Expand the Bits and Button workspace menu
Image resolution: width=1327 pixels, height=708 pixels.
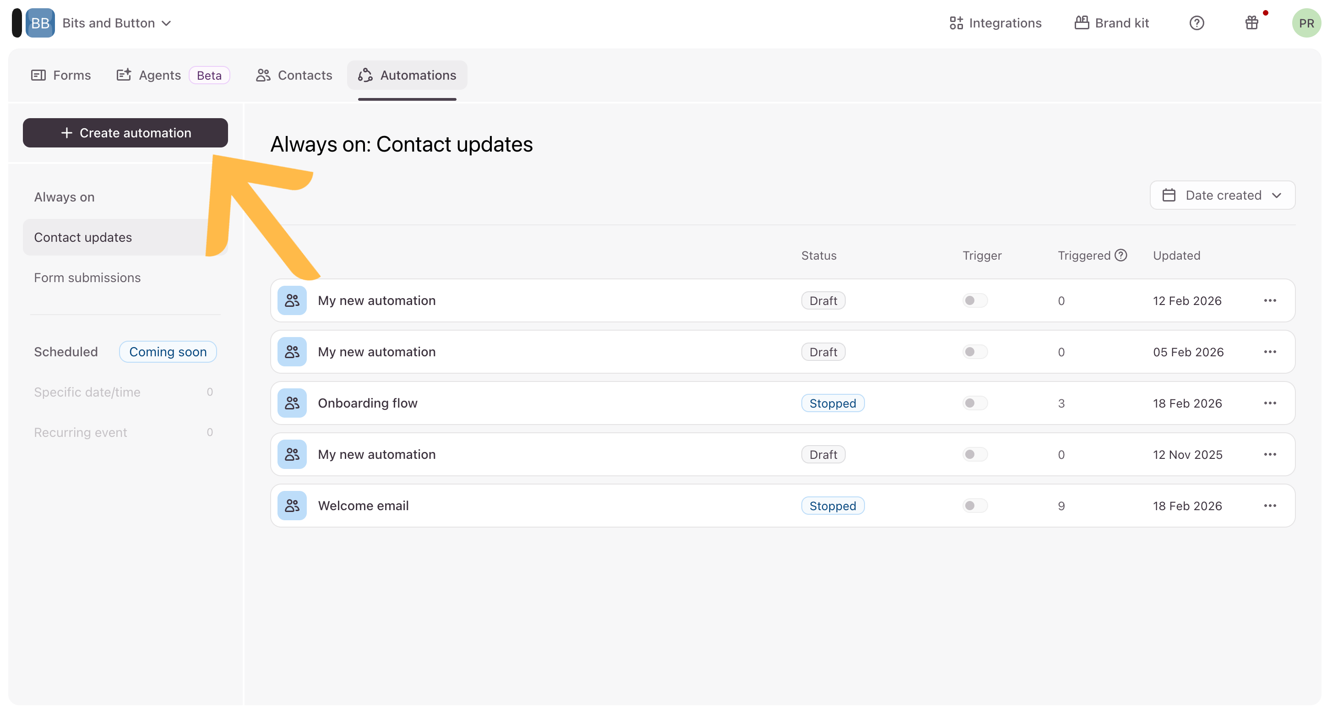pos(116,23)
